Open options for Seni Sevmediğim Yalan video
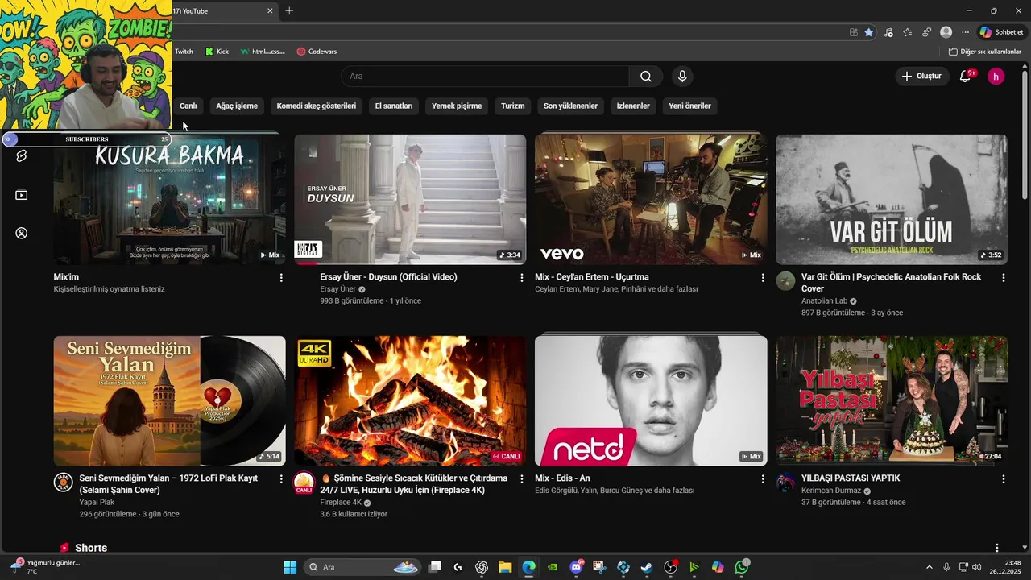1031x580 pixels. pos(281,478)
